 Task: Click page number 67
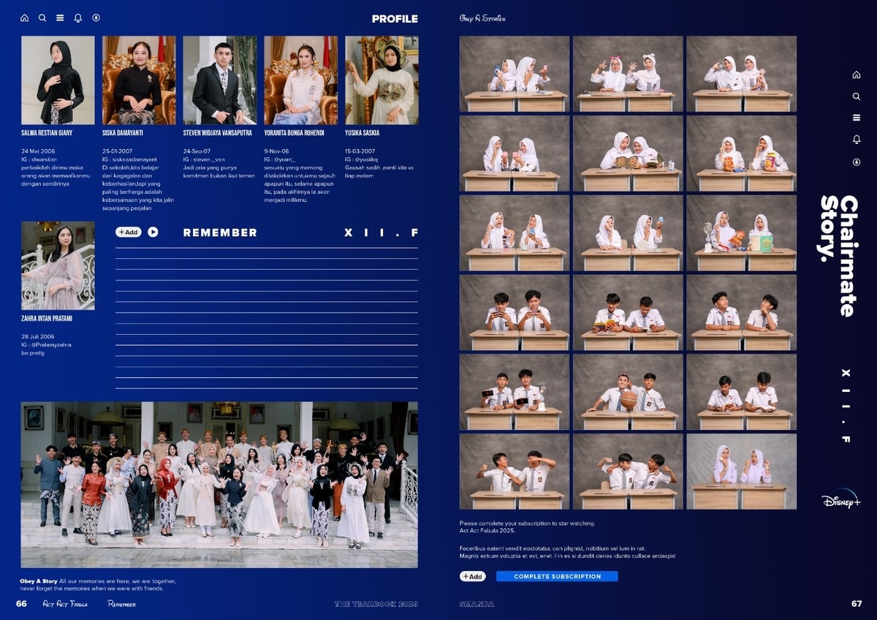(x=857, y=604)
